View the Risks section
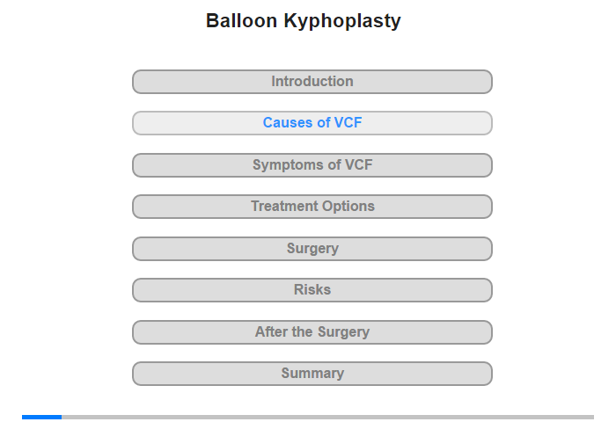The height and width of the screenshot is (422, 616). [312, 290]
